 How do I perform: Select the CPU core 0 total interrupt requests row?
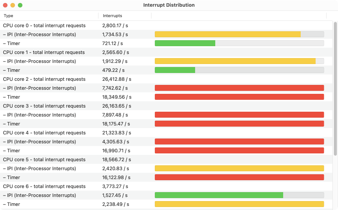point(166,25)
